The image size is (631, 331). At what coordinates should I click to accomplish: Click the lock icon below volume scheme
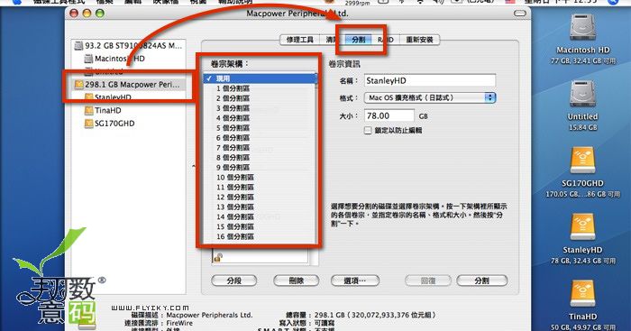218,257
